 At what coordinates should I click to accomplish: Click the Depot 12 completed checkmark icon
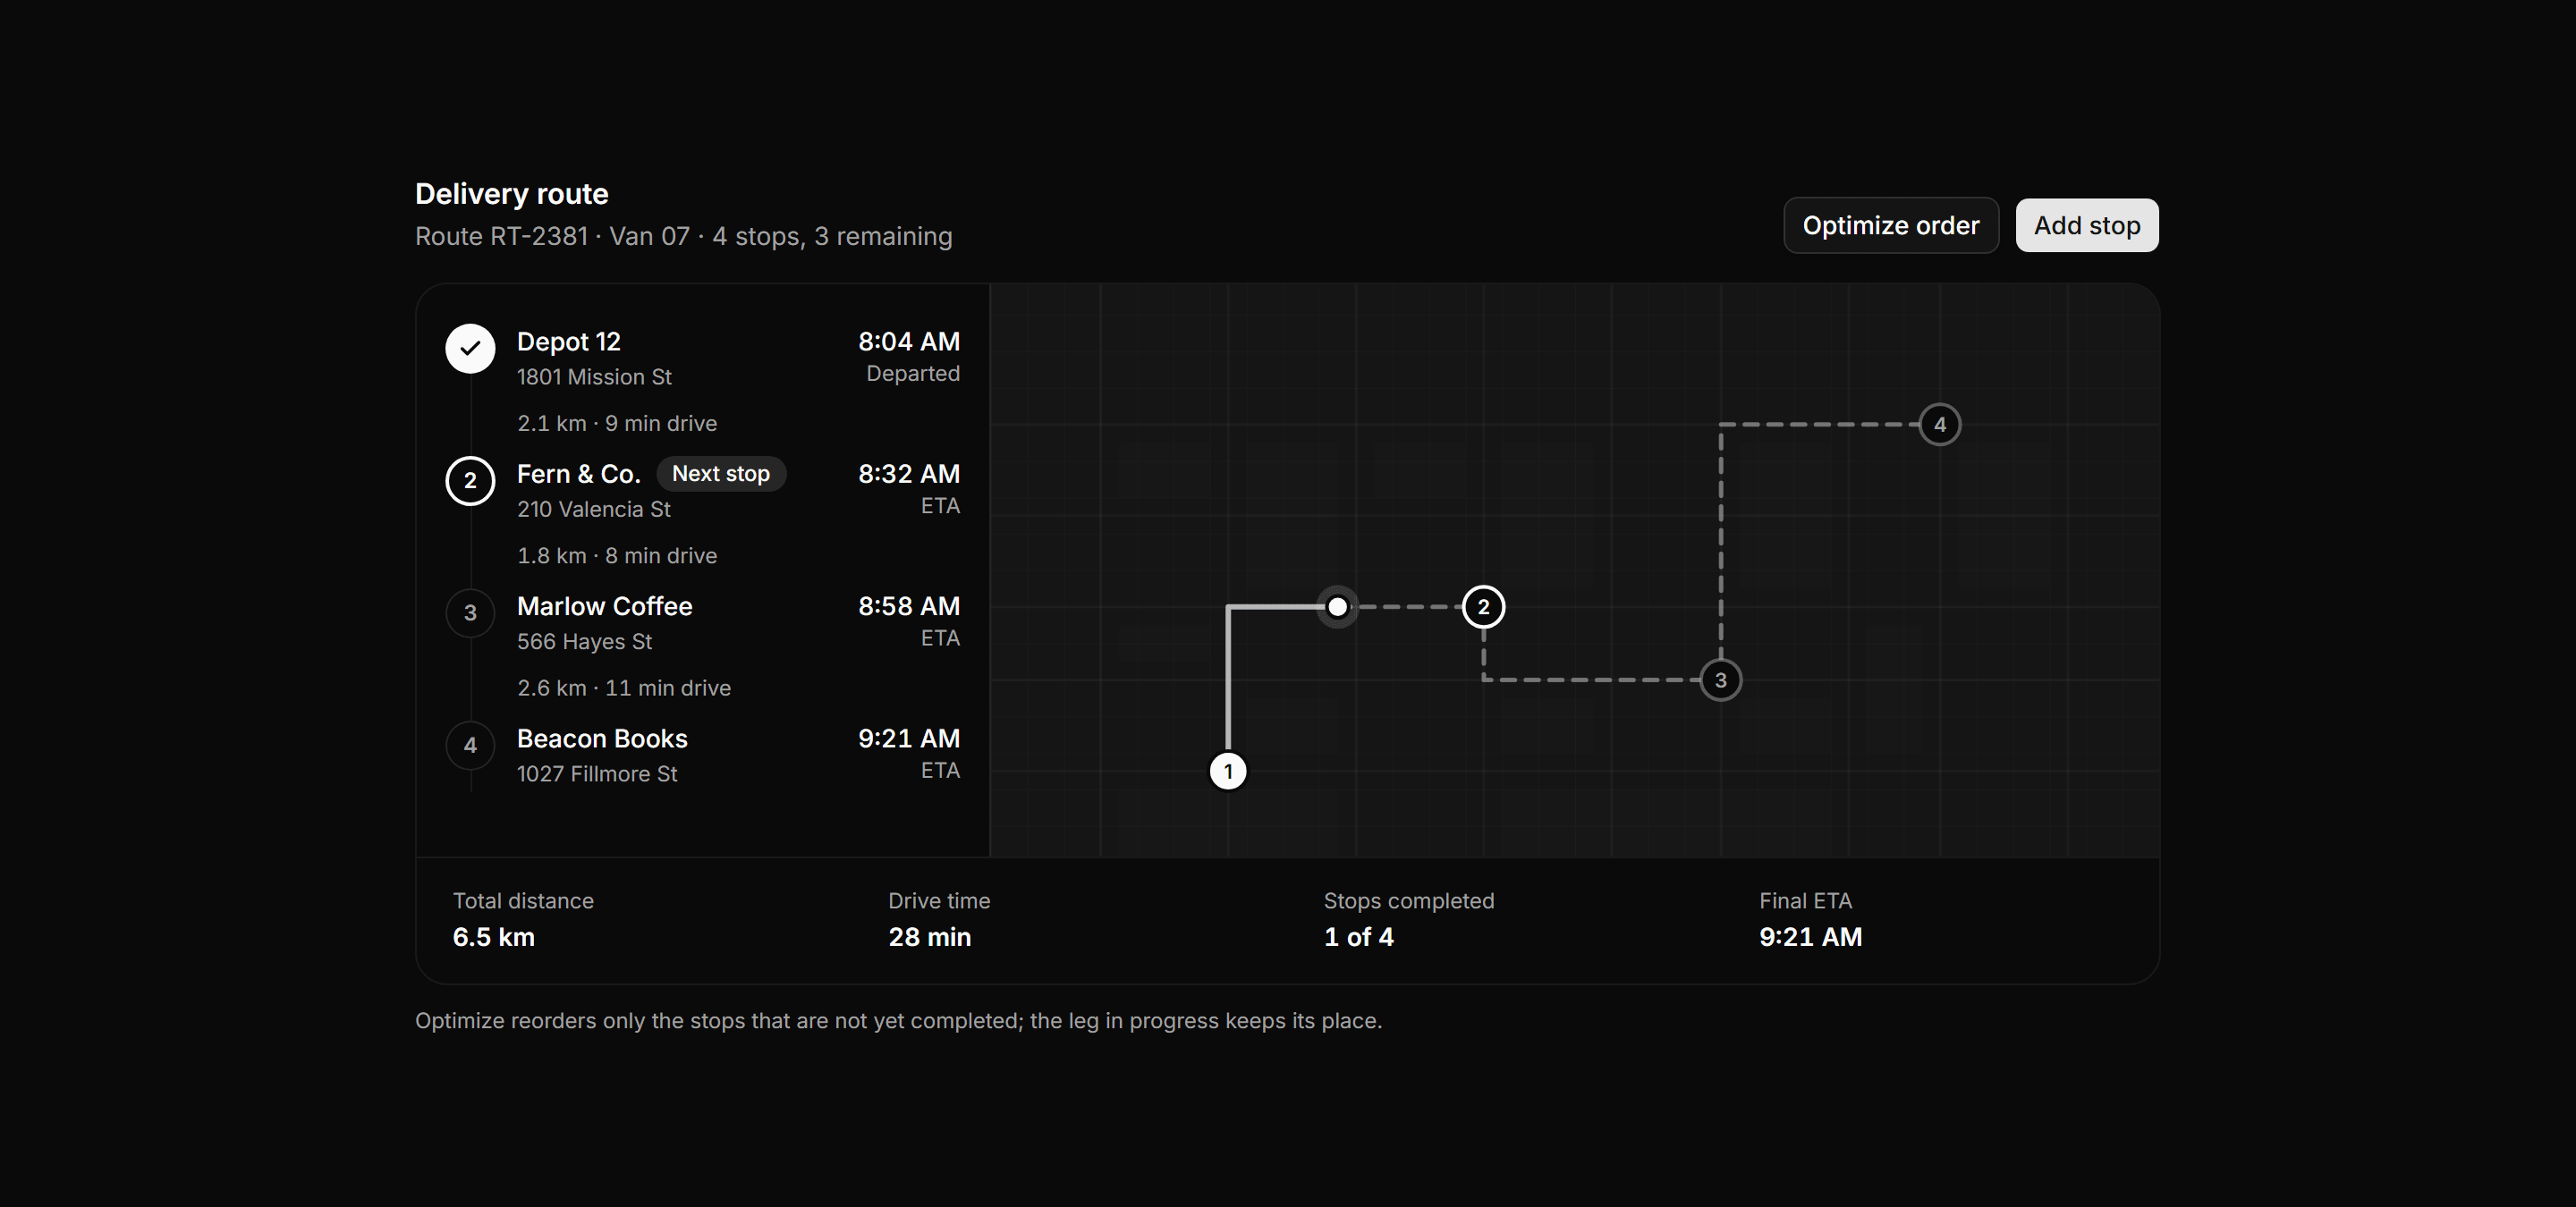[470, 349]
